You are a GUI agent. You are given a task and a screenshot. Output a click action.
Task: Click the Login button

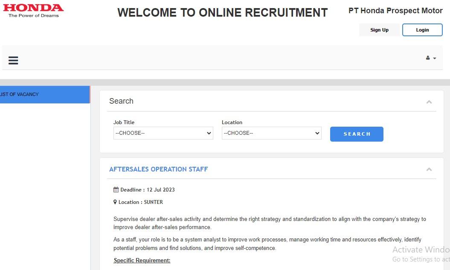(x=422, y=30)
